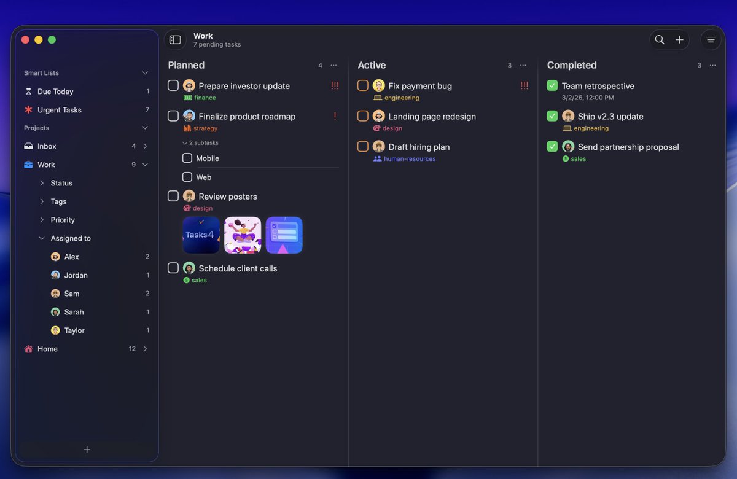Click the Inbox tray icon

click(28, 146)
